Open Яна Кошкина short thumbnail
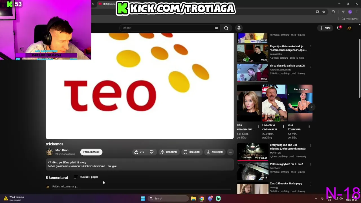This screenshot has width=361, height=203. coord(300,103)
